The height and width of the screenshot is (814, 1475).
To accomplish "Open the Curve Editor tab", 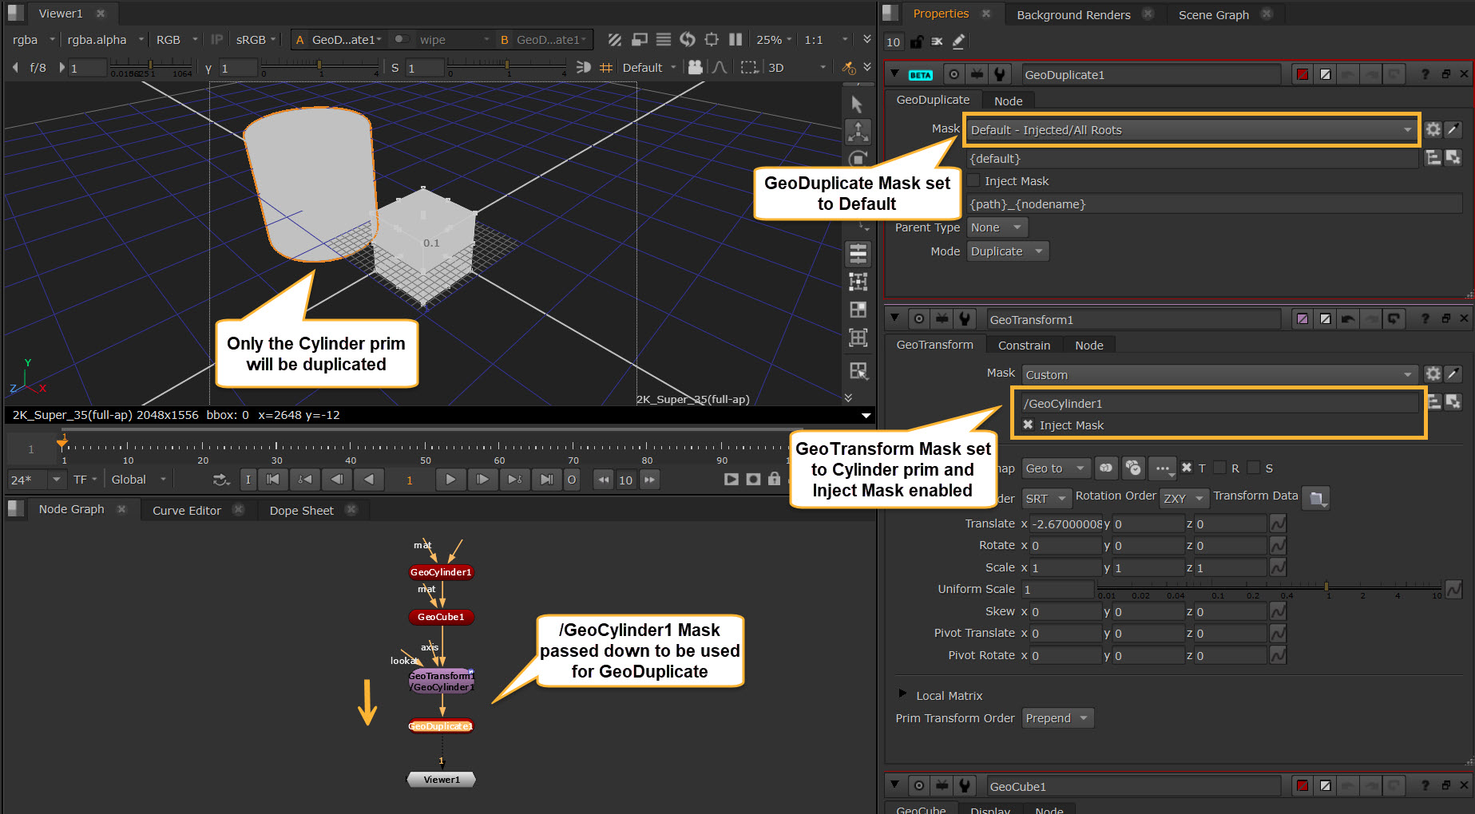I will [x=187, y=510].
